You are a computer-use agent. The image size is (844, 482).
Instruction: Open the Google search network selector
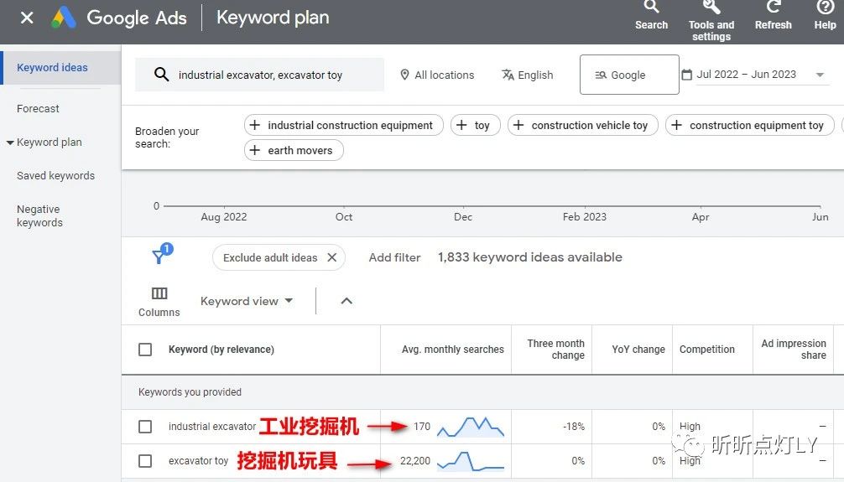pyautogui.click(x=629, y=75)
